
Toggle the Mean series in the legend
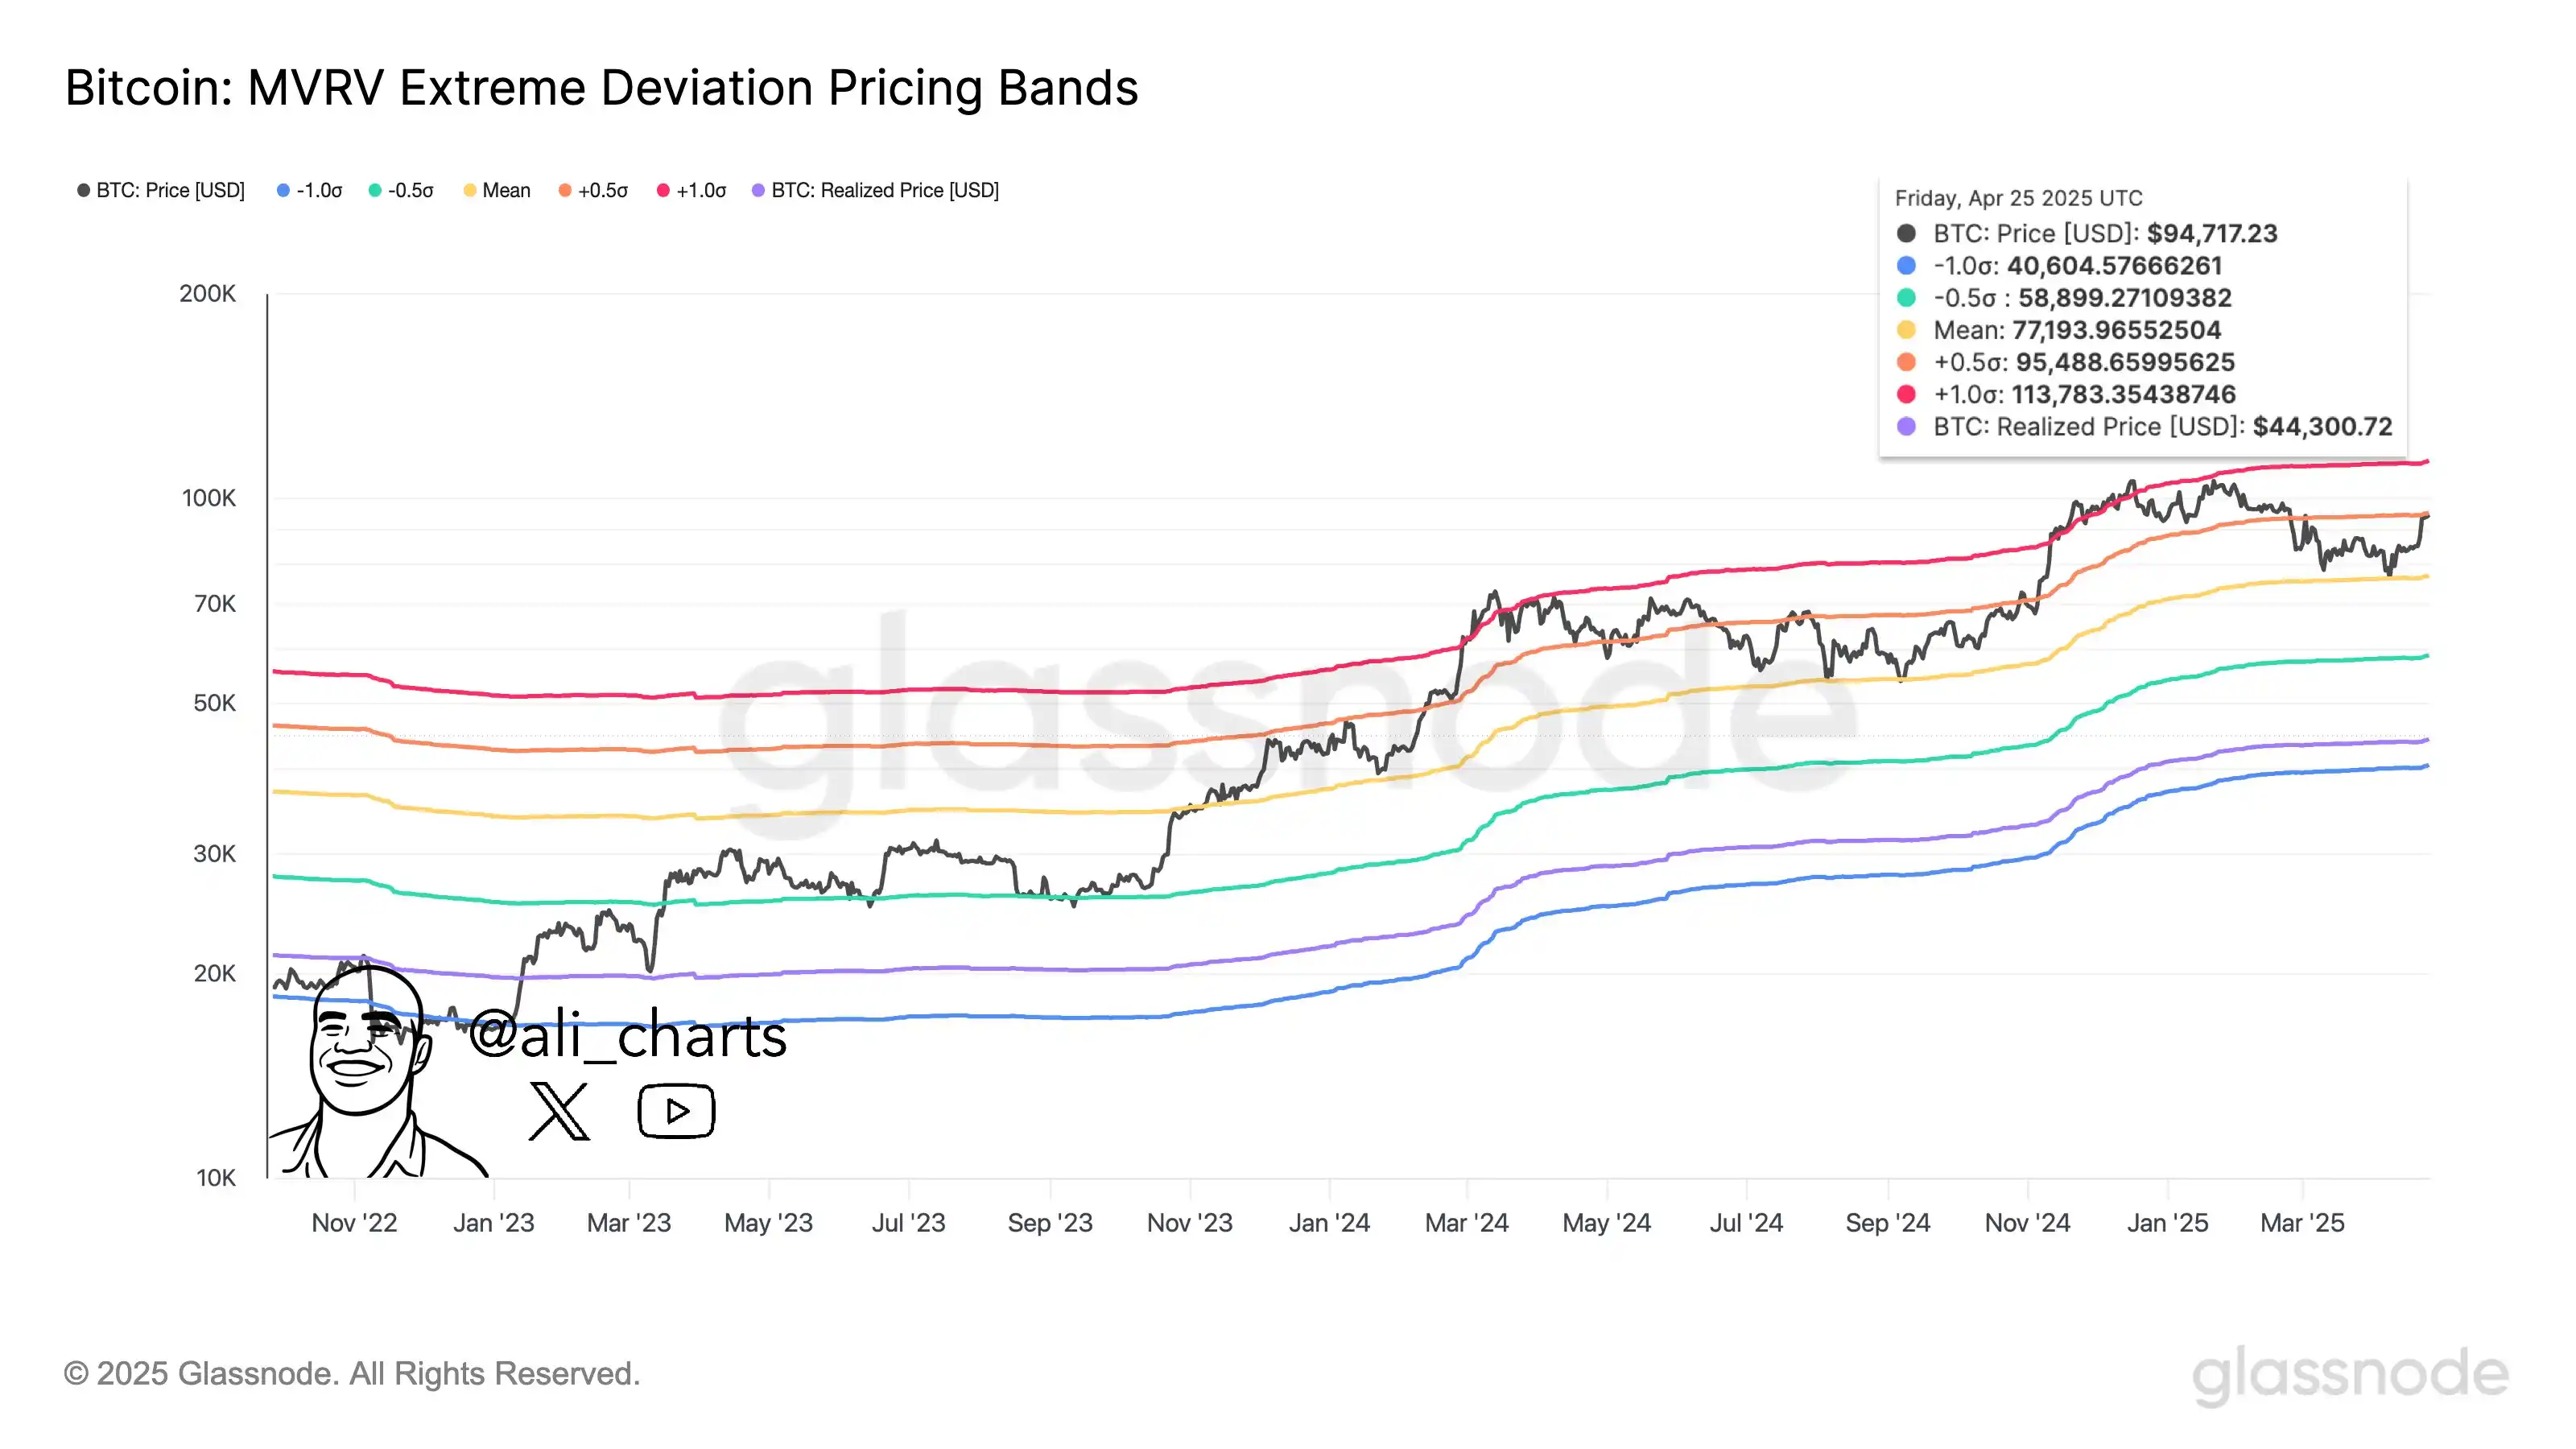497,190
